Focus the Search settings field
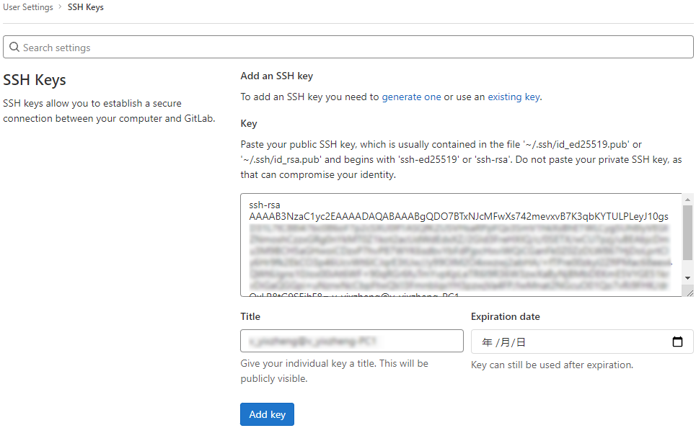This screenshot has width=696, height=428. (348, 47)
